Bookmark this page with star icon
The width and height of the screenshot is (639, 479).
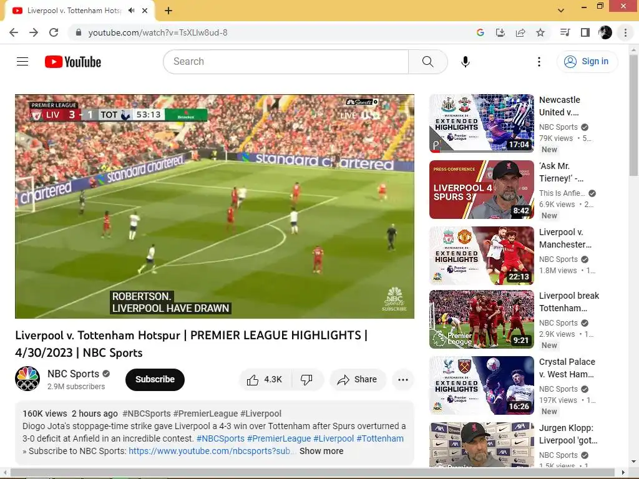coord(540,32)
